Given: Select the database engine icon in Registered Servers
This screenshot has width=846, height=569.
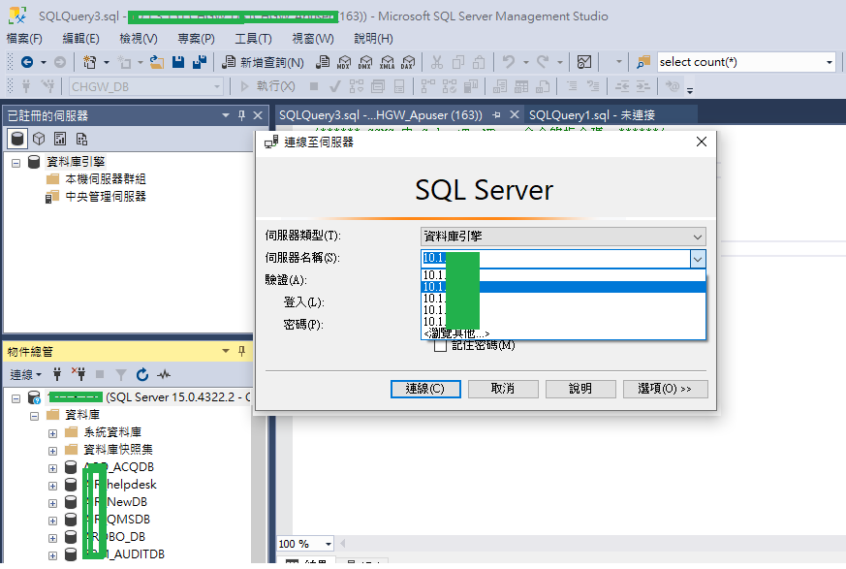Looking at the screenshot, I should (x=17, y=139).
